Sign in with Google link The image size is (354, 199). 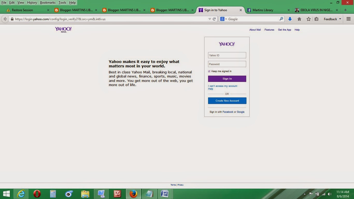[240, 112]
